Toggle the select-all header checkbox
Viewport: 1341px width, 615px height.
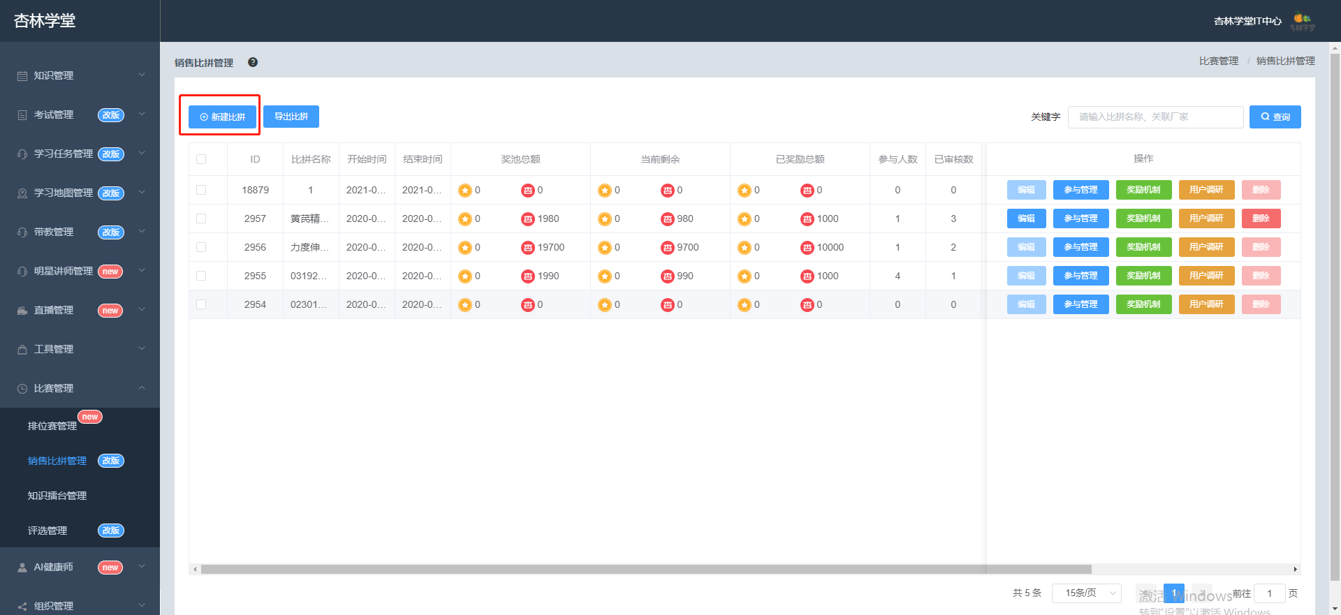[201, 159]
